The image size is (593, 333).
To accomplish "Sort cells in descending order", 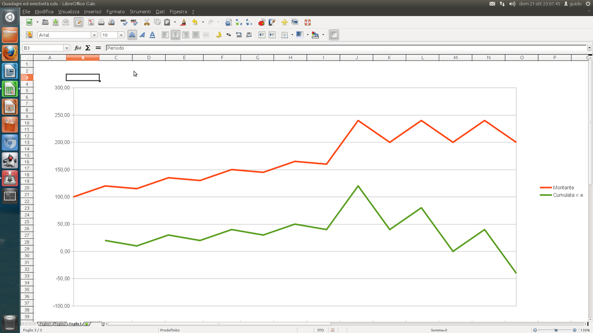I will 249,22.
